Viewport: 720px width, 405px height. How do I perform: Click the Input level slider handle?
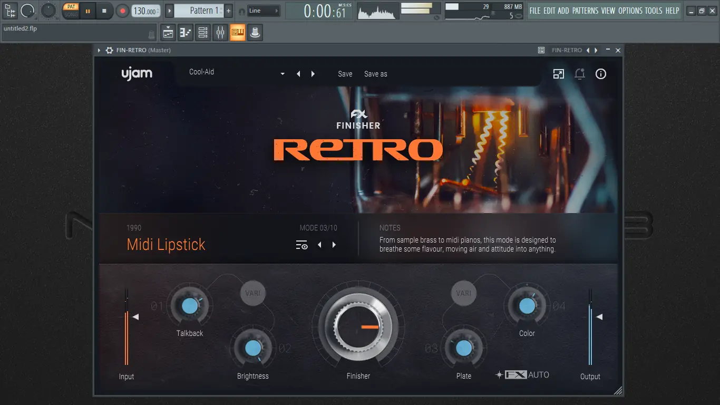(x=135, y=317)
